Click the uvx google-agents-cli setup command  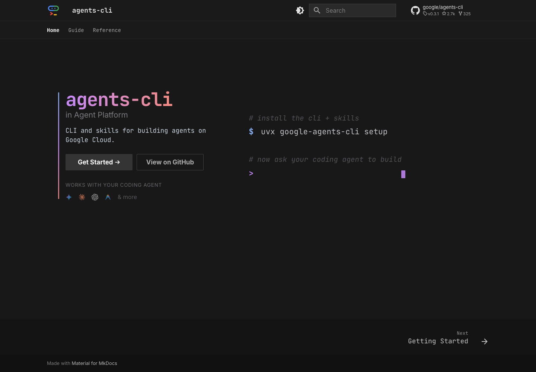click(324, 132)
